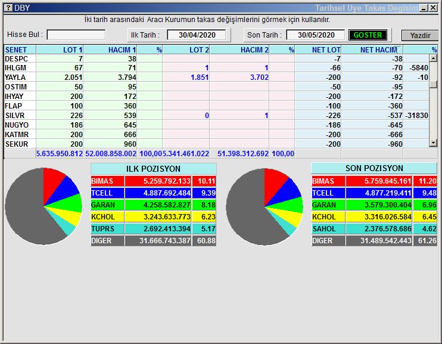The image size is (442, 344).
Task: Sort by the NET HACIM column header
Action: [x=372, y=50]
